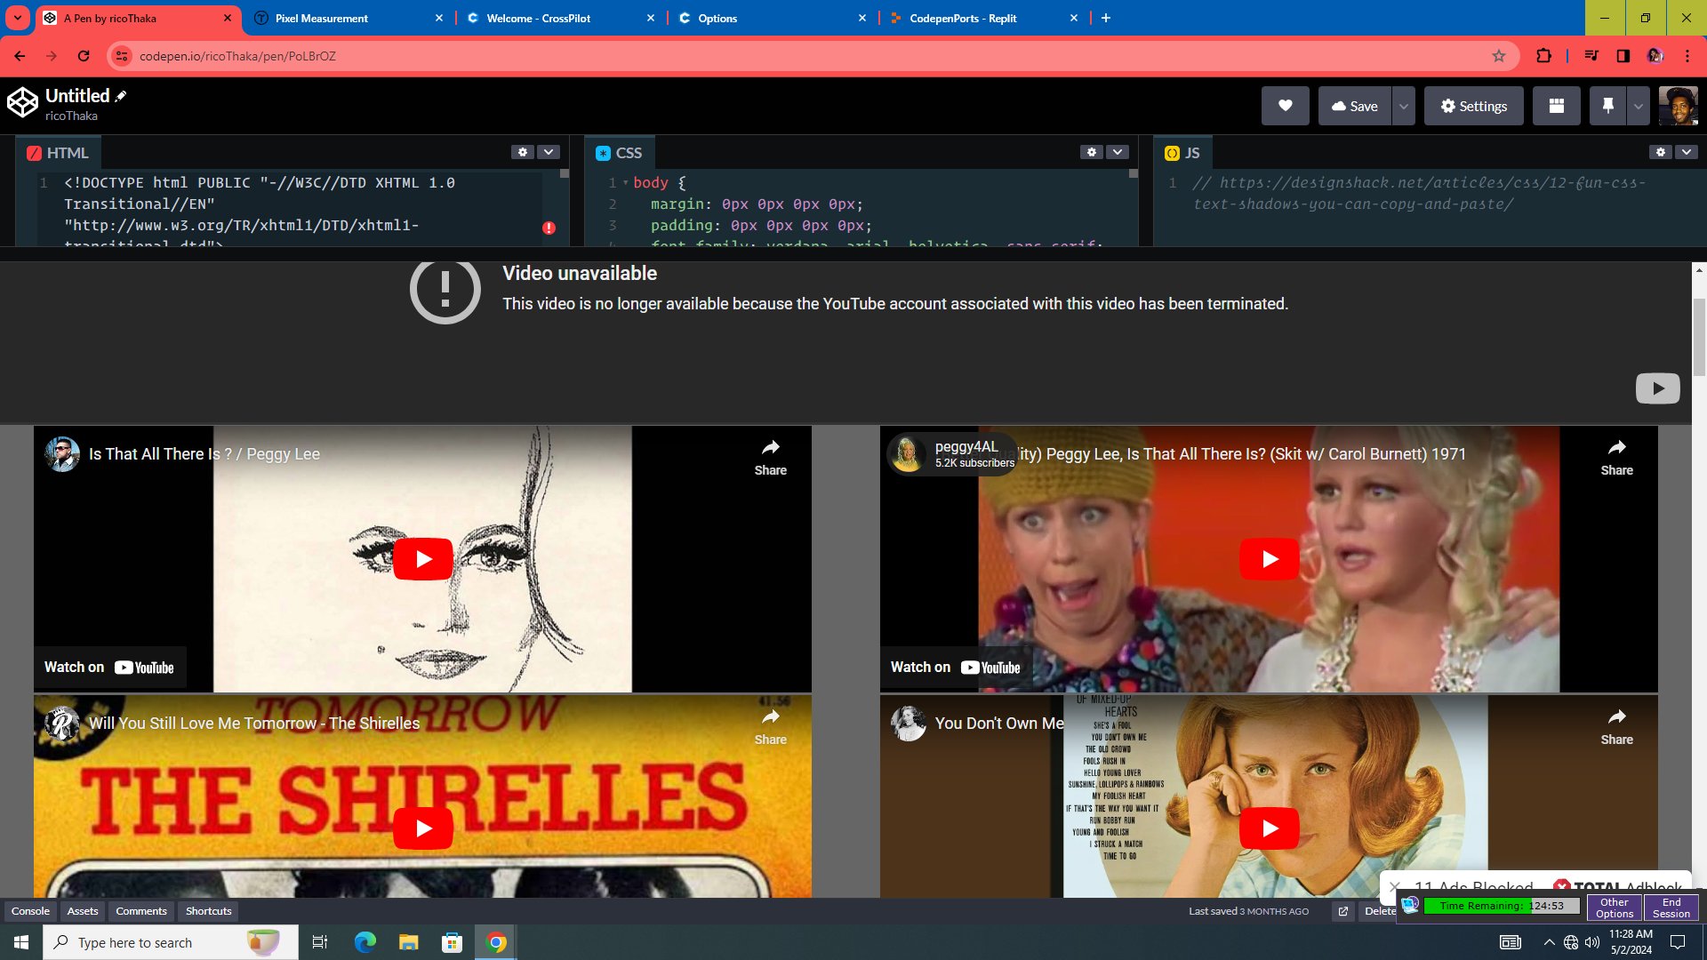Viewport: 1707px width, 960px height.
Task: Collapse CSS body rule fold arrow
Action: [625, 182]
